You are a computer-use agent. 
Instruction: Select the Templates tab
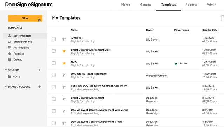click(x=169, y=5)
